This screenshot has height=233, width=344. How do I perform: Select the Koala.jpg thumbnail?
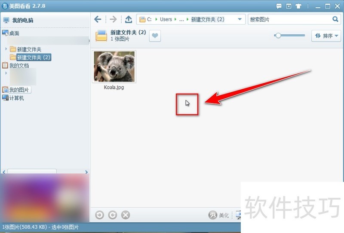(114, 67)
